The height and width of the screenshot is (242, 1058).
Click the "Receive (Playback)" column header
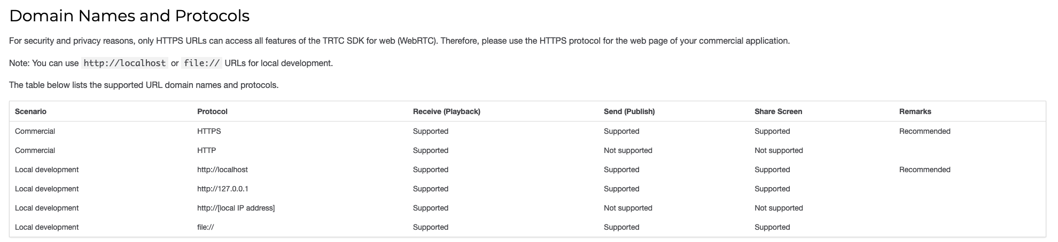[x=446, y=111]
